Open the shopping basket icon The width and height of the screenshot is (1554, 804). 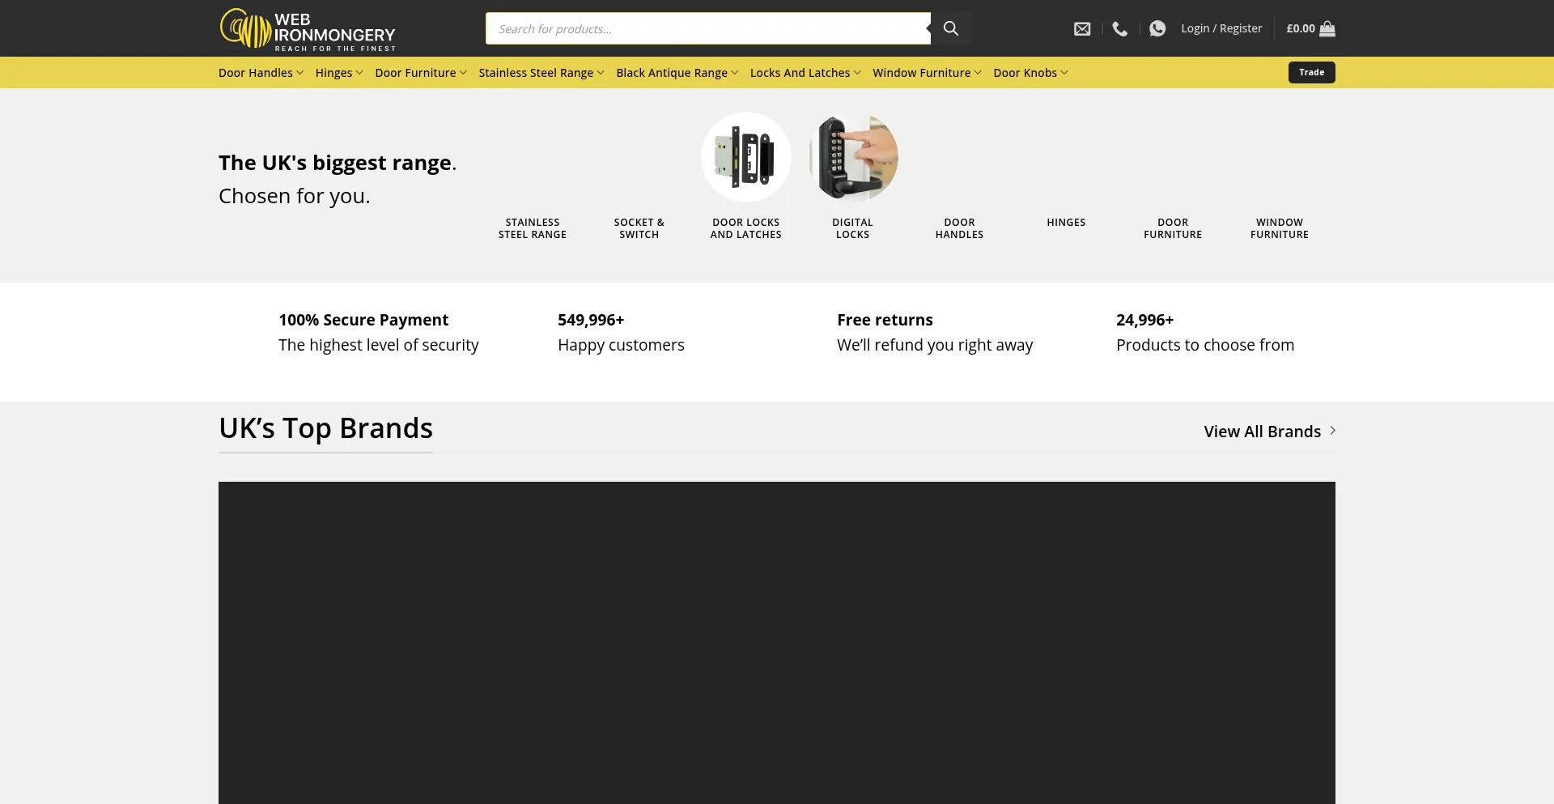tap(1327, 29)
